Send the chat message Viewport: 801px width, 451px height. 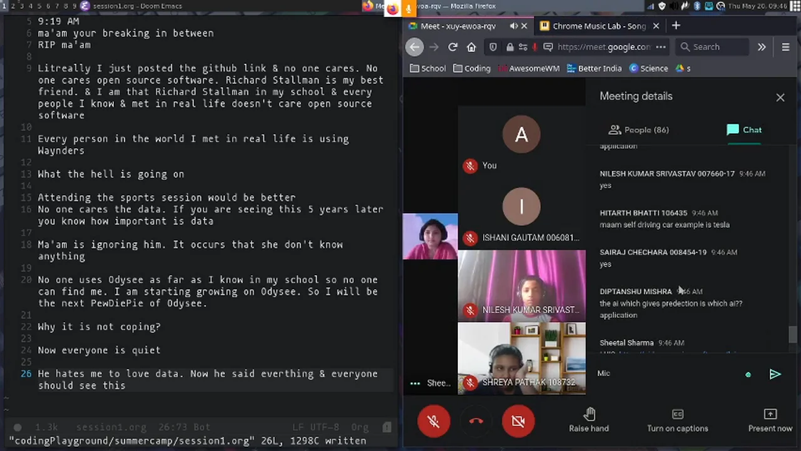coord(775,374)
